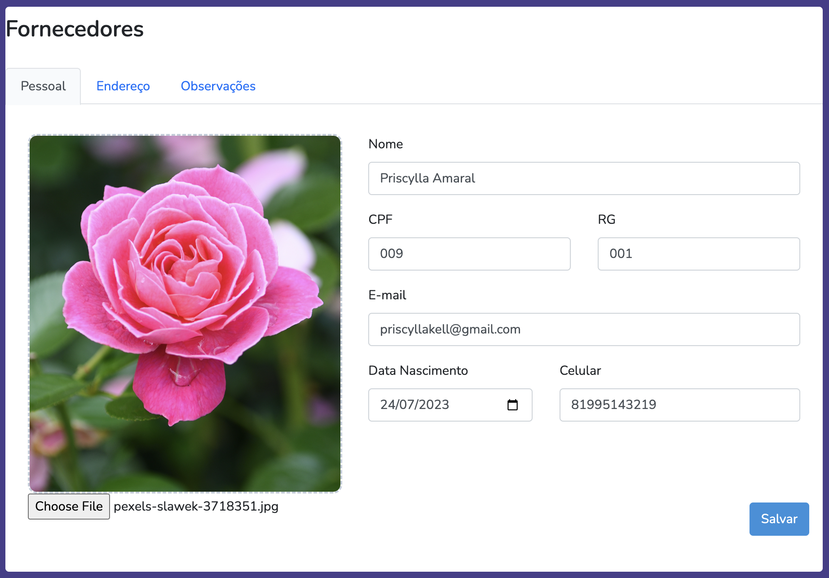Open the Endereço tab
Screen dimensions: 829x578
pyautogui.click(x=123, y=86)
